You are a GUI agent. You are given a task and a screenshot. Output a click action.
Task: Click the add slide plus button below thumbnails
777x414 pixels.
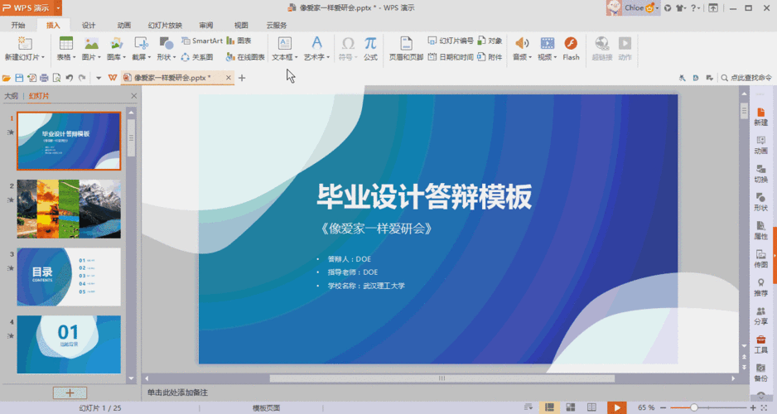tap(70, 392)
